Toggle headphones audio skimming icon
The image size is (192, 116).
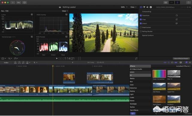pos(172,62)
